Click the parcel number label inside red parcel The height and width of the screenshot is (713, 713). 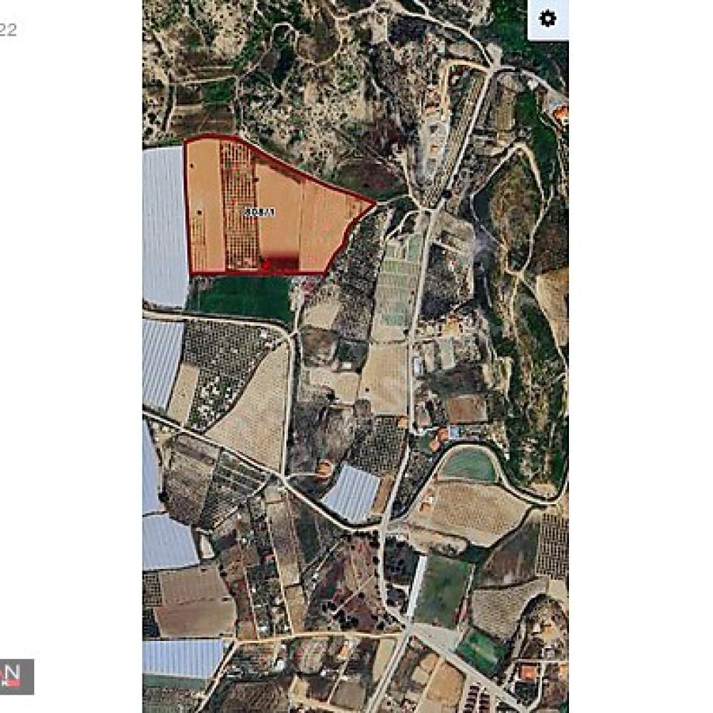[260, 212]
